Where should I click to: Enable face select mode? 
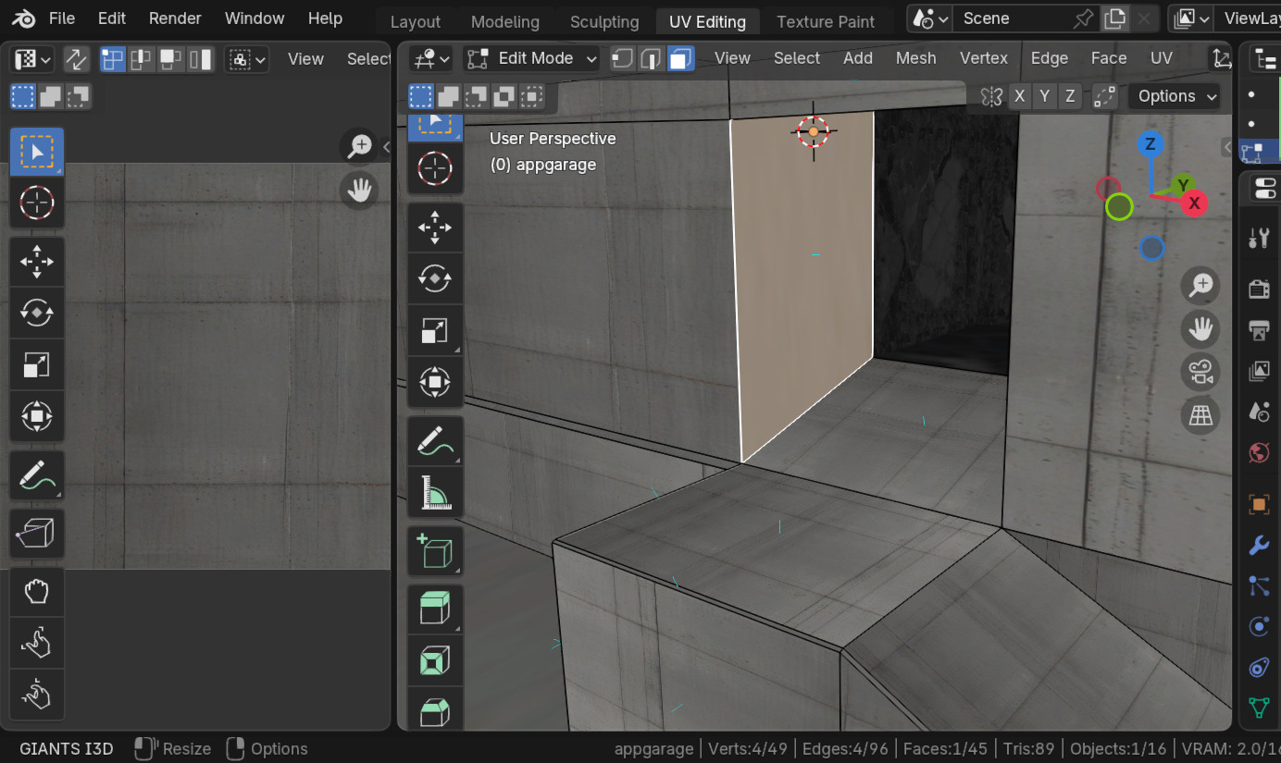pyautogui.click(x=681, y=58)
